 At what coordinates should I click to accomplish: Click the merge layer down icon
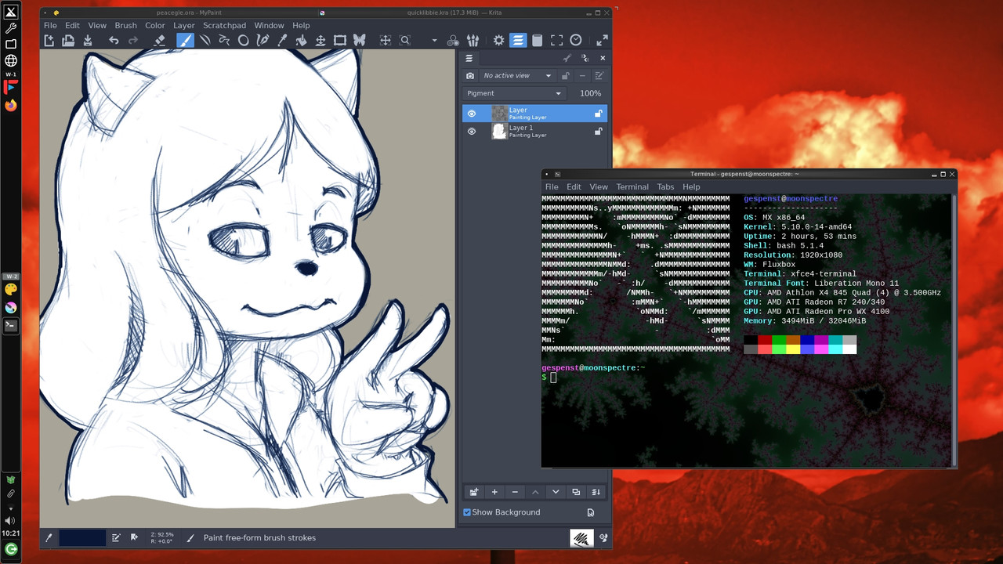(596, 492)
